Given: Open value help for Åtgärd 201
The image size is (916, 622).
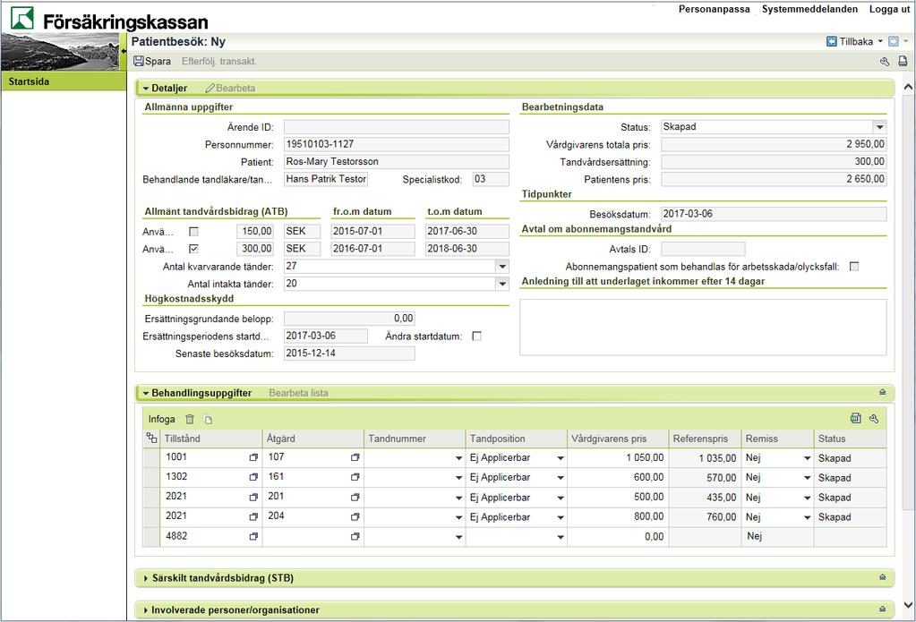Looking at the screenshot, I should click(x=355, y=498).
